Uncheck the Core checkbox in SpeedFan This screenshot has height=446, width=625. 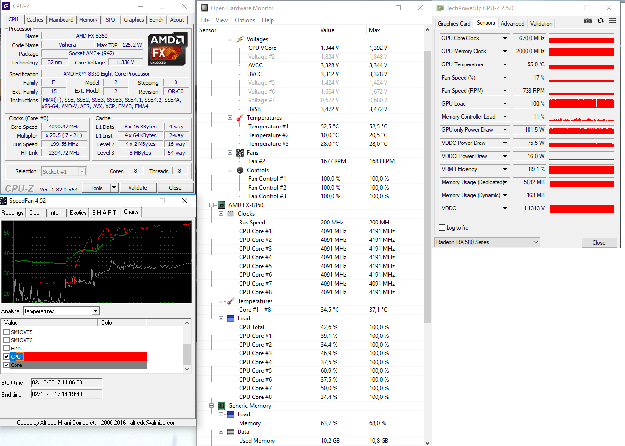(x=6, y=365)
